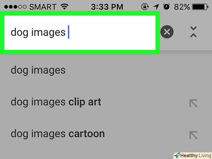Tap the 3:33 PM clock
This screenshot has height=159, width=212.
coord(108,7)
